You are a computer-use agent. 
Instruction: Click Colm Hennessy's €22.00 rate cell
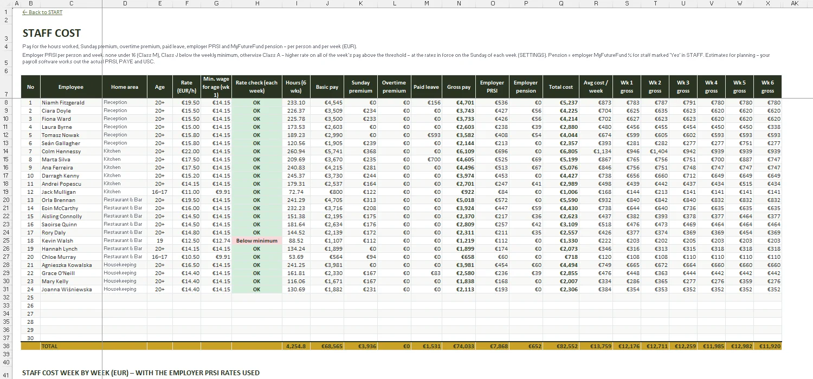[187, 151]
